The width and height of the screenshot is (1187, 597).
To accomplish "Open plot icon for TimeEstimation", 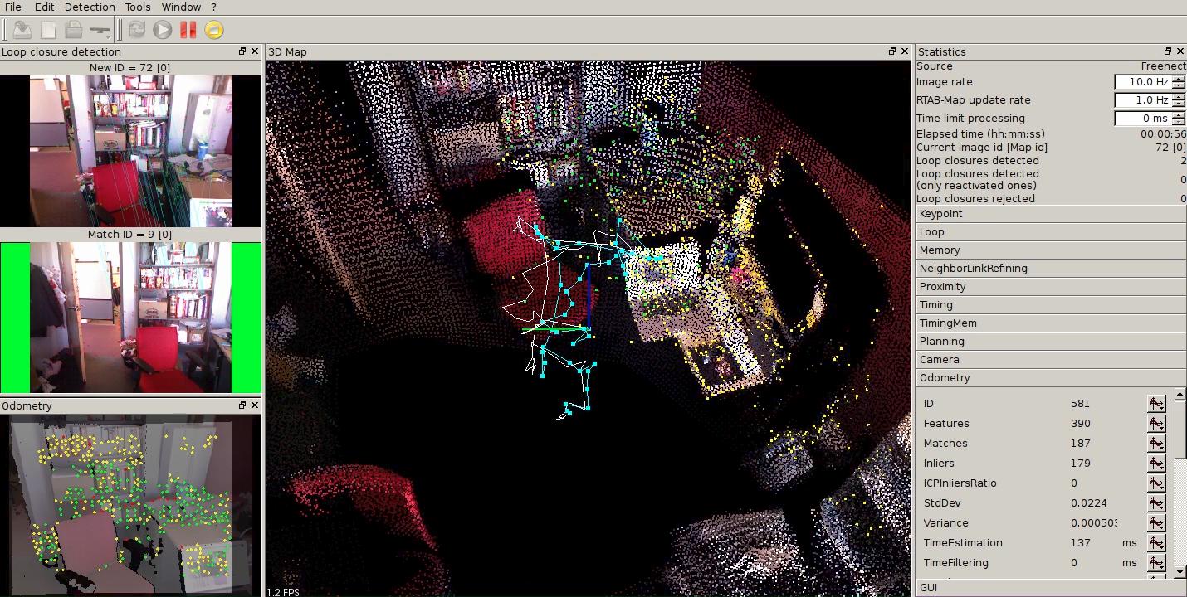I will (1155, 543).
